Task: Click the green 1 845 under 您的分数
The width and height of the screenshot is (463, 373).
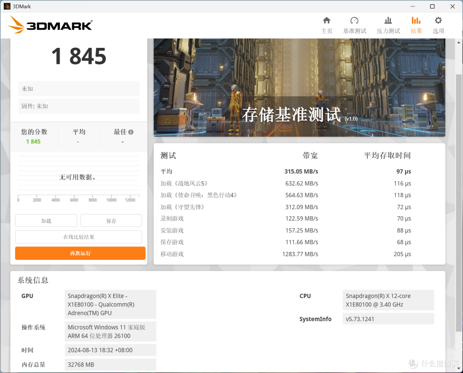Action: pos(33,141)
